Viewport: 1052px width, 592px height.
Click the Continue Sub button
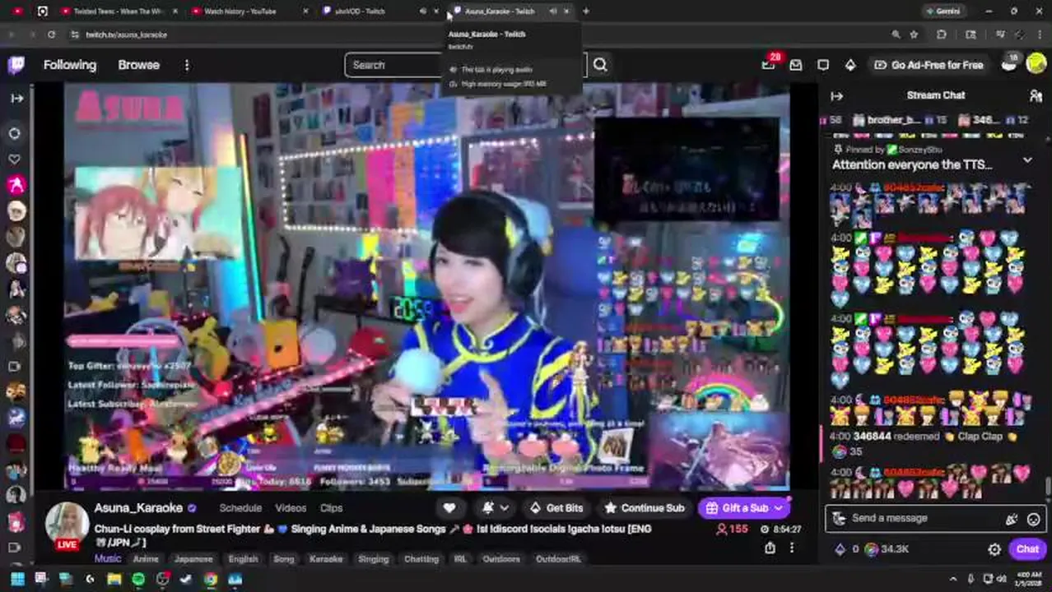[645, 508]
